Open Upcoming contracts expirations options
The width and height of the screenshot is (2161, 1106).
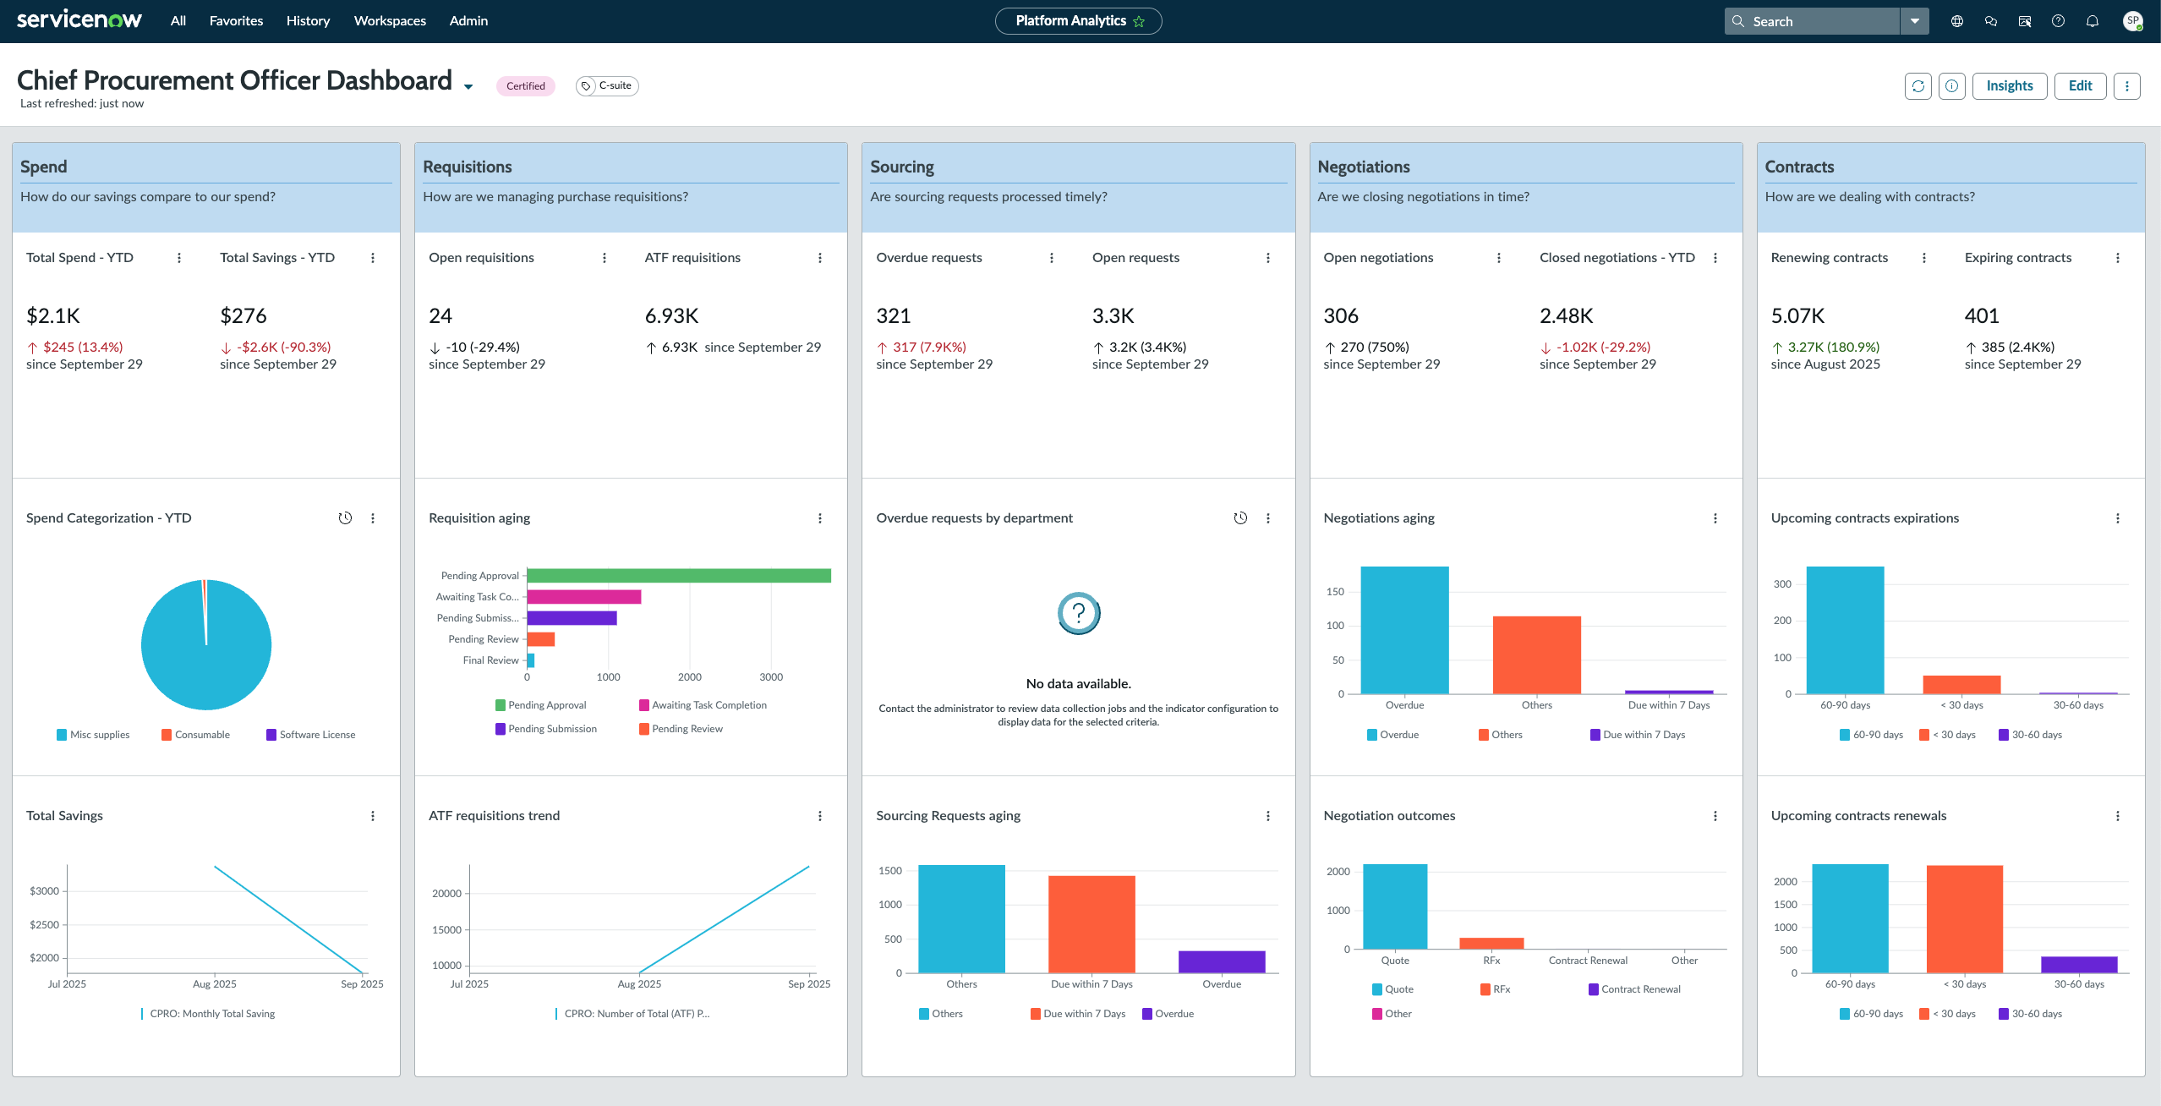point(2118,518)
